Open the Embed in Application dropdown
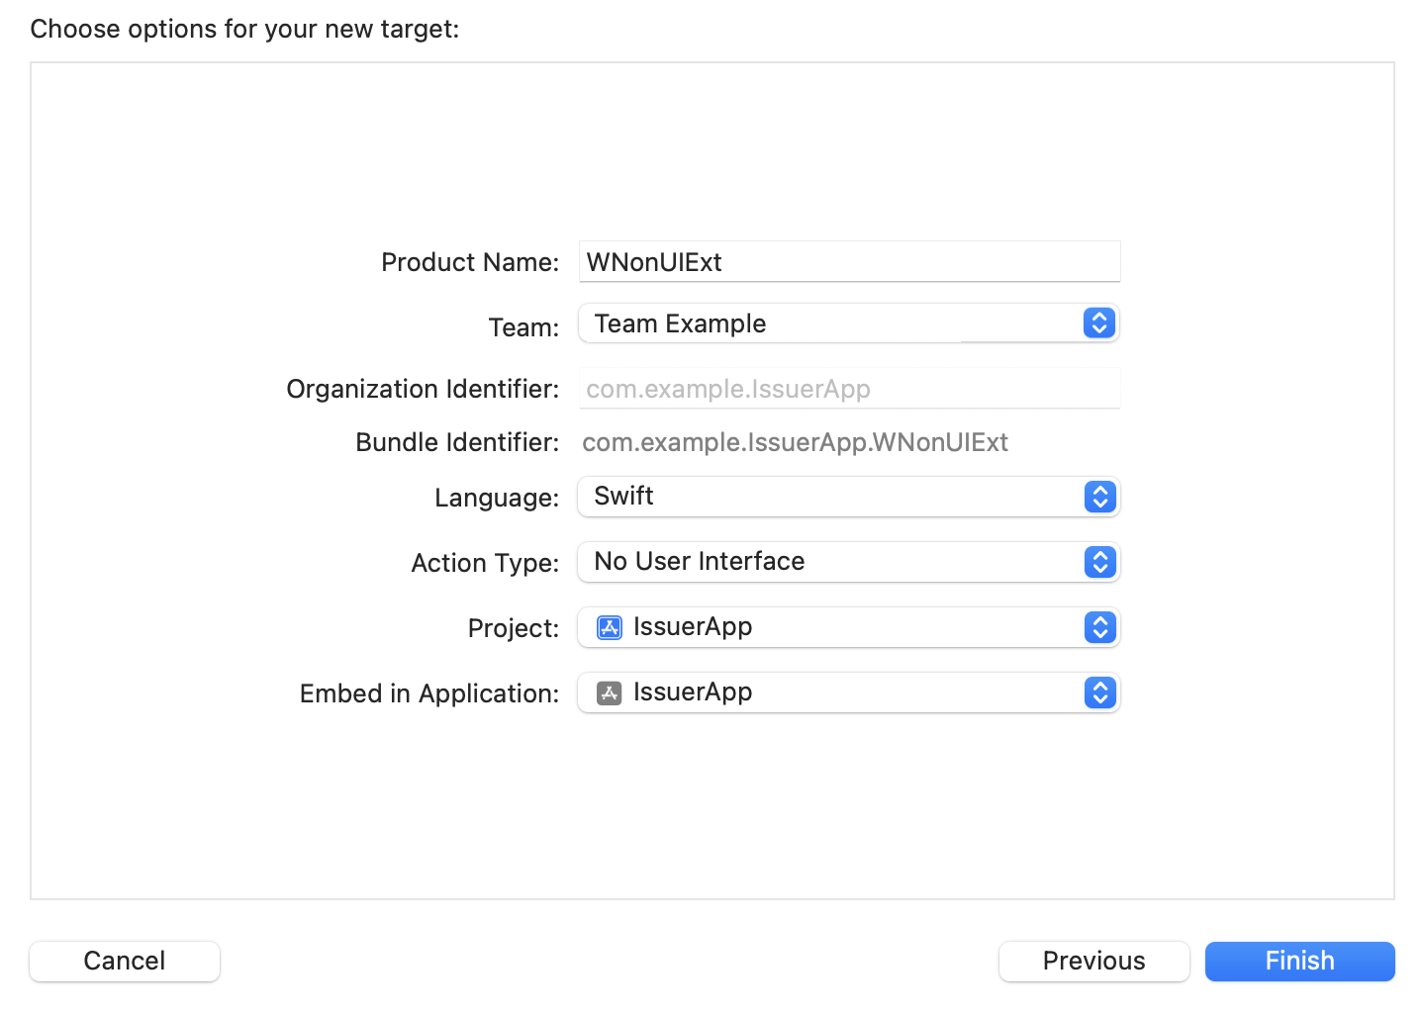 click(x=849, y=692)
